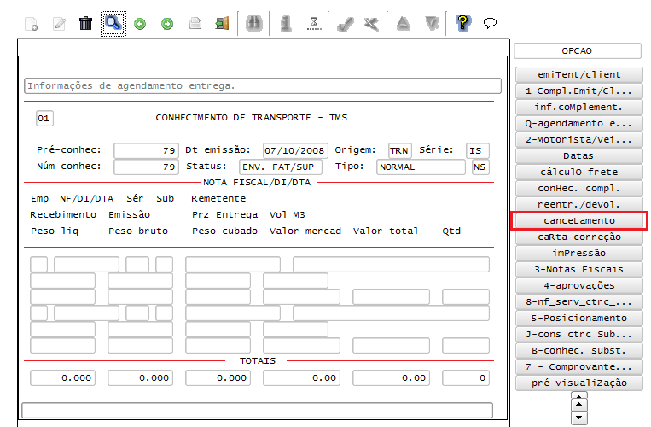Image resolution: width=651 pixels, height=427 pixels.
Task: Open 5-Posicionamento option
Action: [x=579, y=318]
